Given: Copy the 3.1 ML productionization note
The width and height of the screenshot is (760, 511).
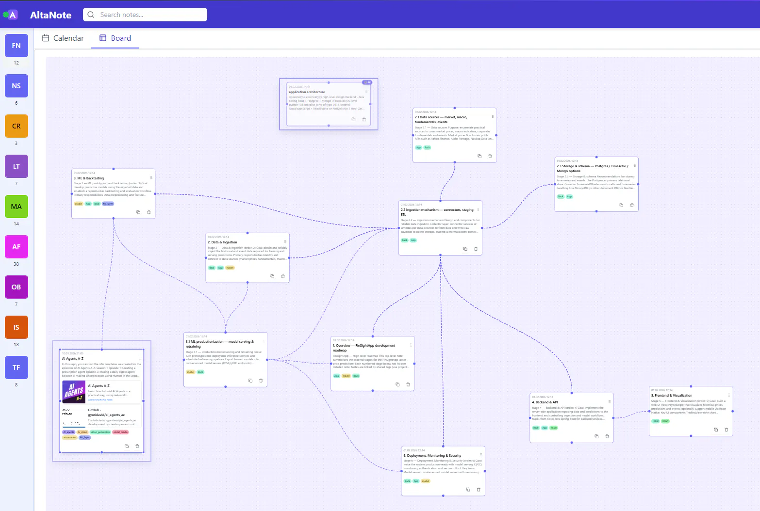Looking at the screenshot, I should pos(250,381).
